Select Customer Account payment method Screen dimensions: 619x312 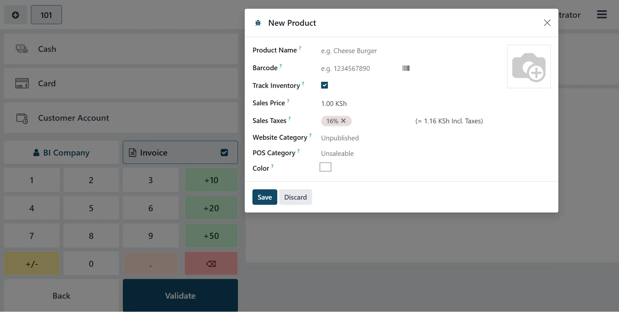[x=121, y=118]
